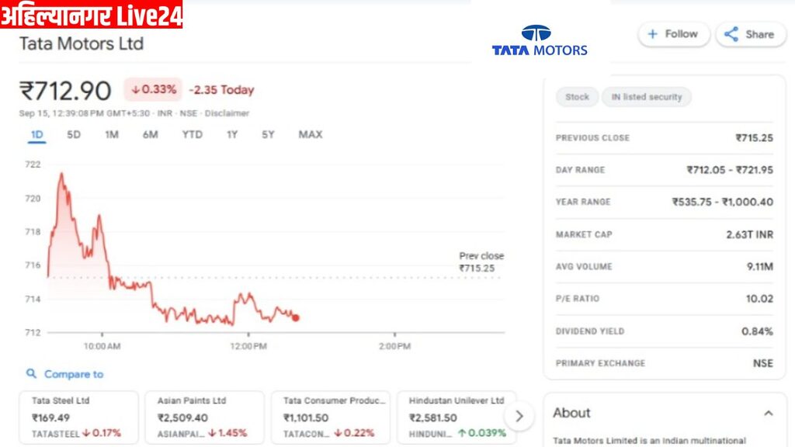
Task: Click the Share button
Action: tap(750, 34)
